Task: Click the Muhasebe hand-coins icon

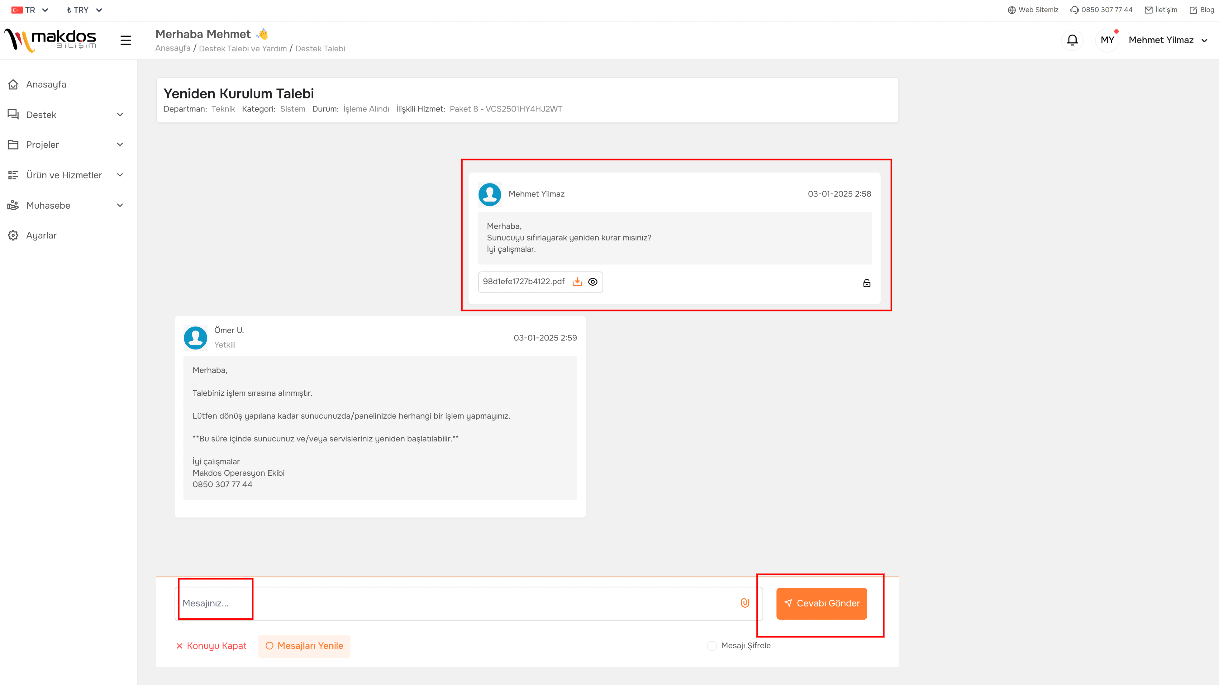Action: [x=13, y=205]
